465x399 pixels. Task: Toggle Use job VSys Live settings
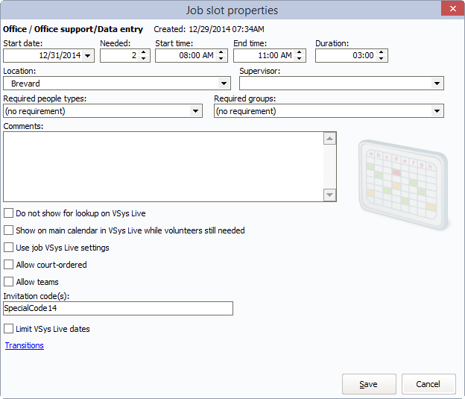[9, 248]
